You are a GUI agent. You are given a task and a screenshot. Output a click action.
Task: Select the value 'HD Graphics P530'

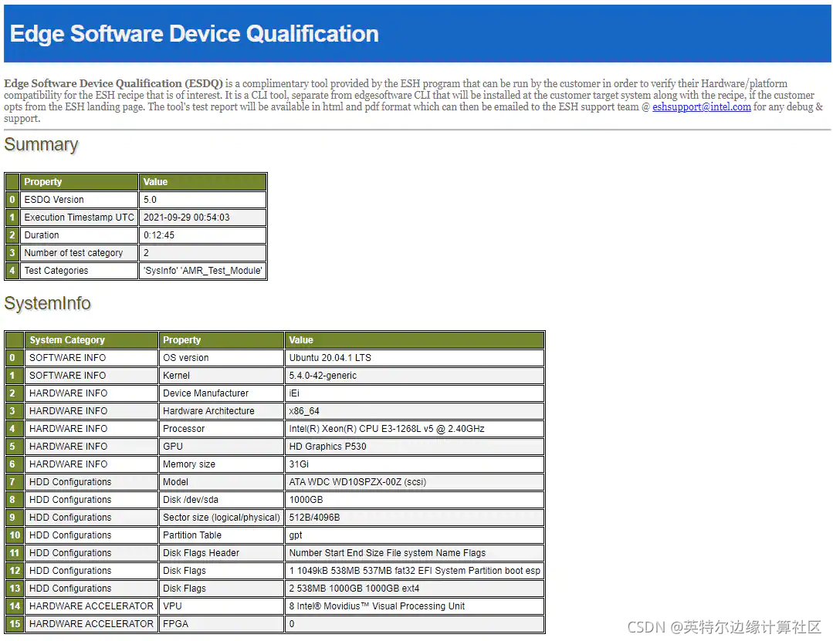pos(415,447)
